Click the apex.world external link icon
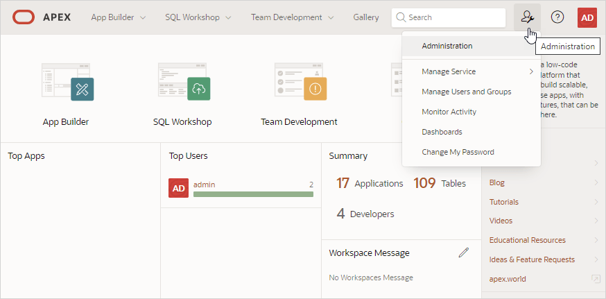 click(595, 279)
